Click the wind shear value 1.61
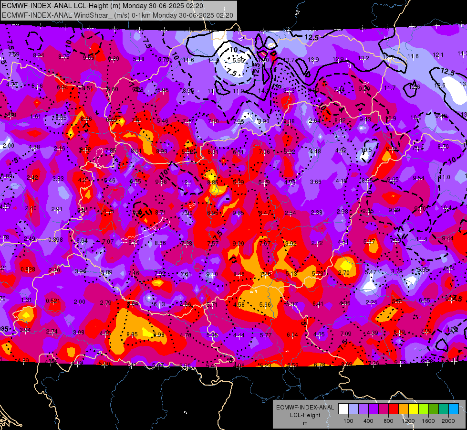 pos(35,117)
